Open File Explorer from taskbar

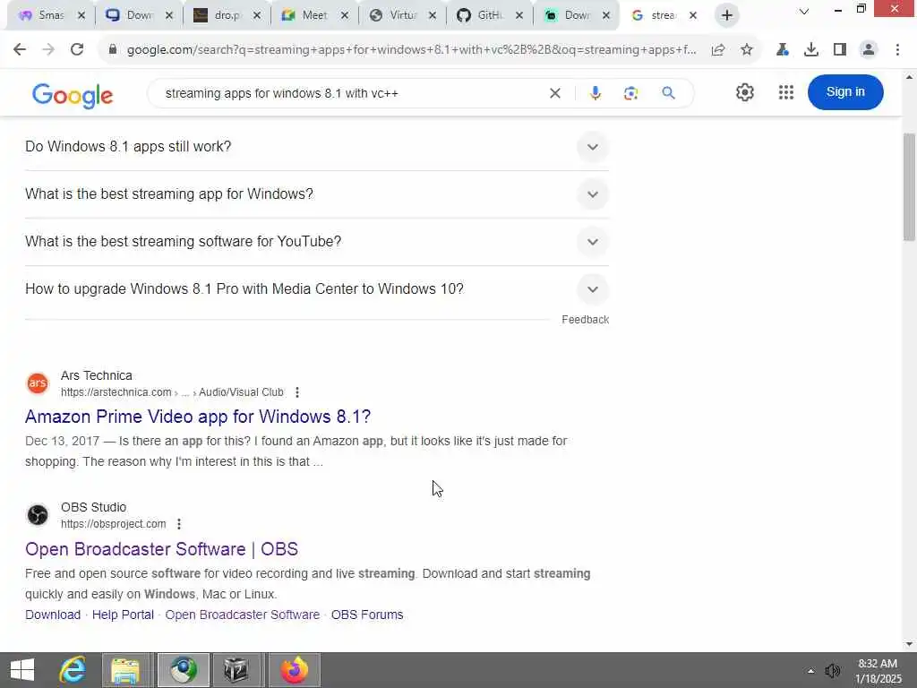point(125,670)
